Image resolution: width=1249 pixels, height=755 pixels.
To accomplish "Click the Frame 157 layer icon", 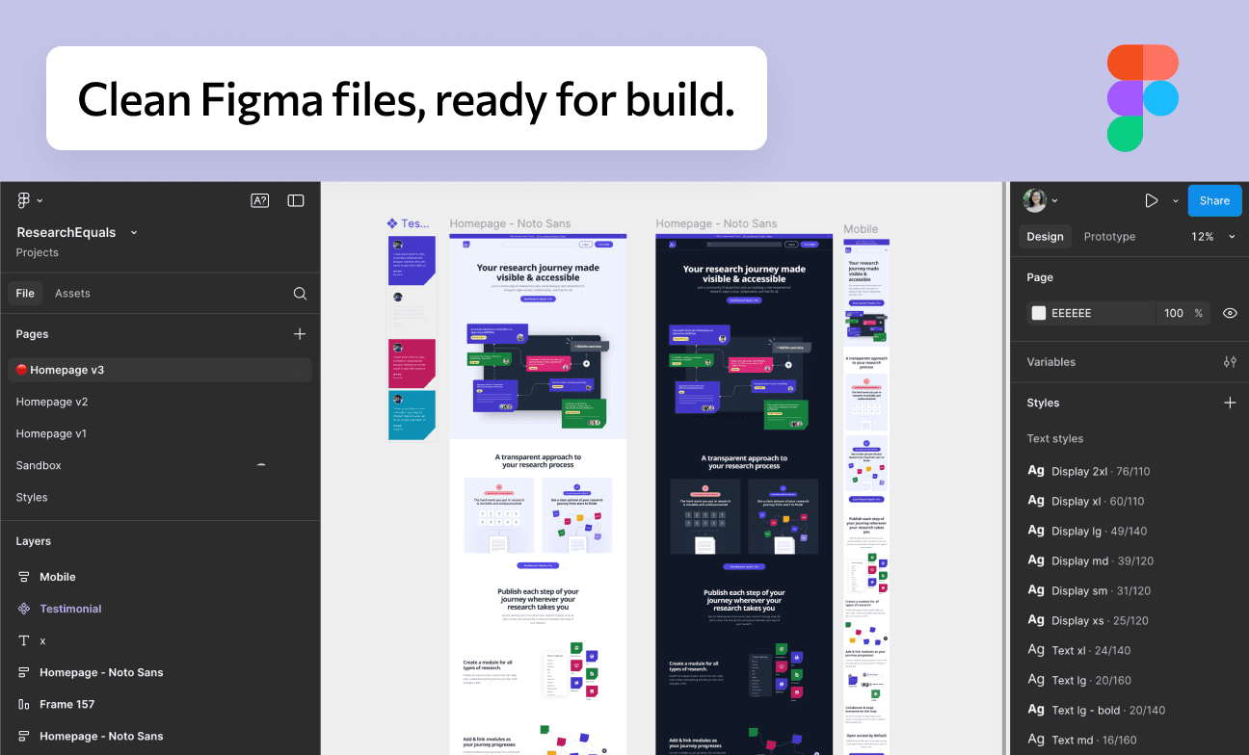I will (x=24, y=704).
